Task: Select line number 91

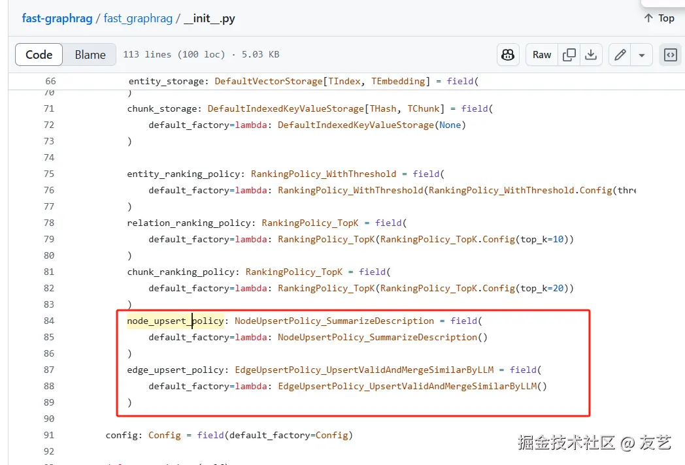Action: click(x=49, y=436)
